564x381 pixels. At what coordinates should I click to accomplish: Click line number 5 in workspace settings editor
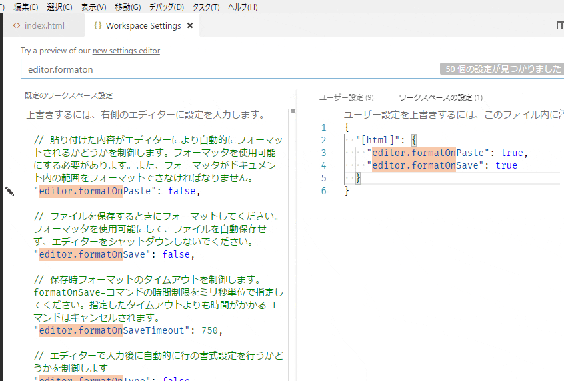[324, 178]
